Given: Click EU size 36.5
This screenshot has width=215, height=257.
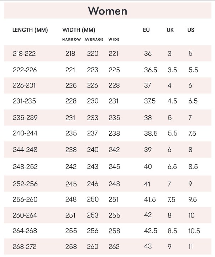Looking at the screenshot, I should pyautogui.click(x=151, y=70).
